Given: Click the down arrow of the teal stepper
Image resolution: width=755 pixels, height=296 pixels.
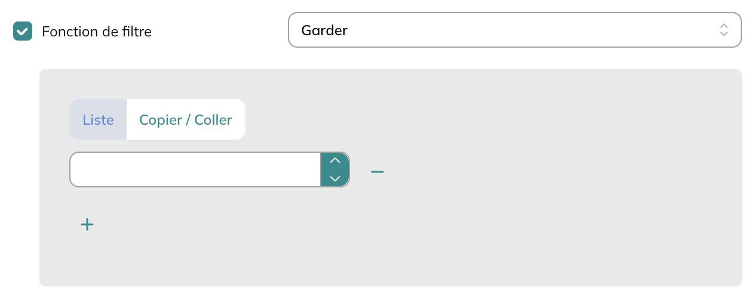Looking at the screenshot, I should 335,178.
